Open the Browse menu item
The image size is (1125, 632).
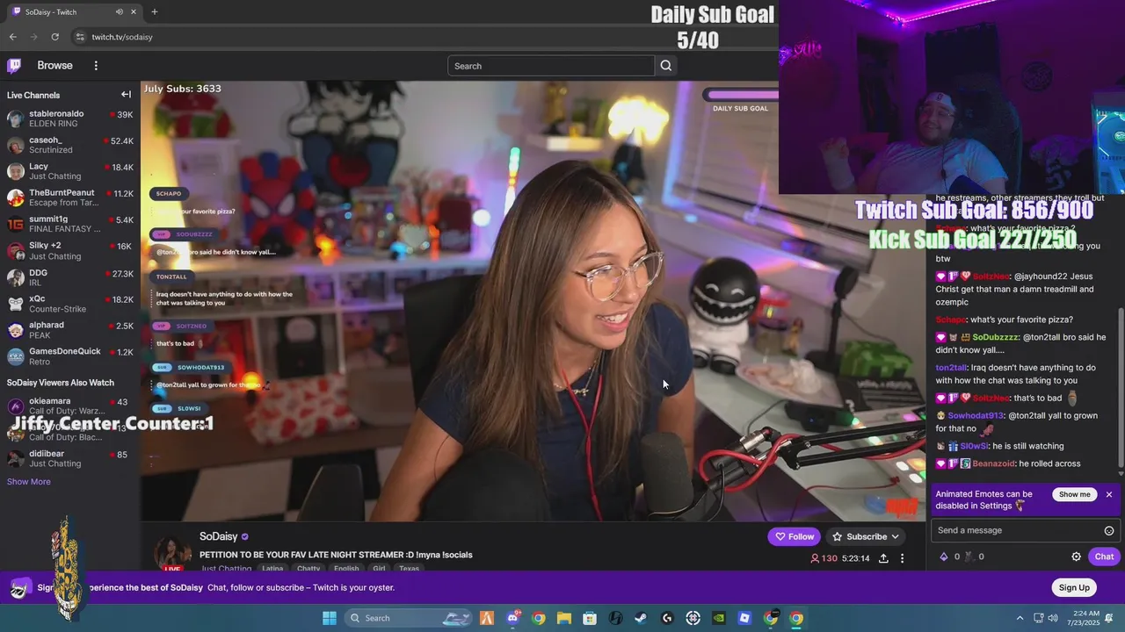[x=54, y=65]
